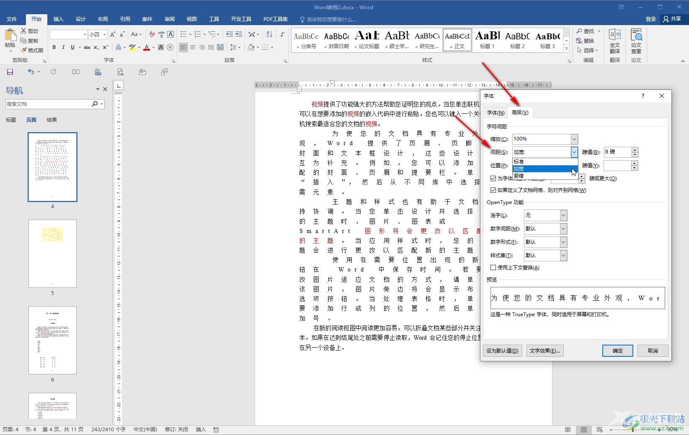Increase font size with grow button
Viewport: 689px width, 435px height.
pyautogui.click(x=113, y=34)
